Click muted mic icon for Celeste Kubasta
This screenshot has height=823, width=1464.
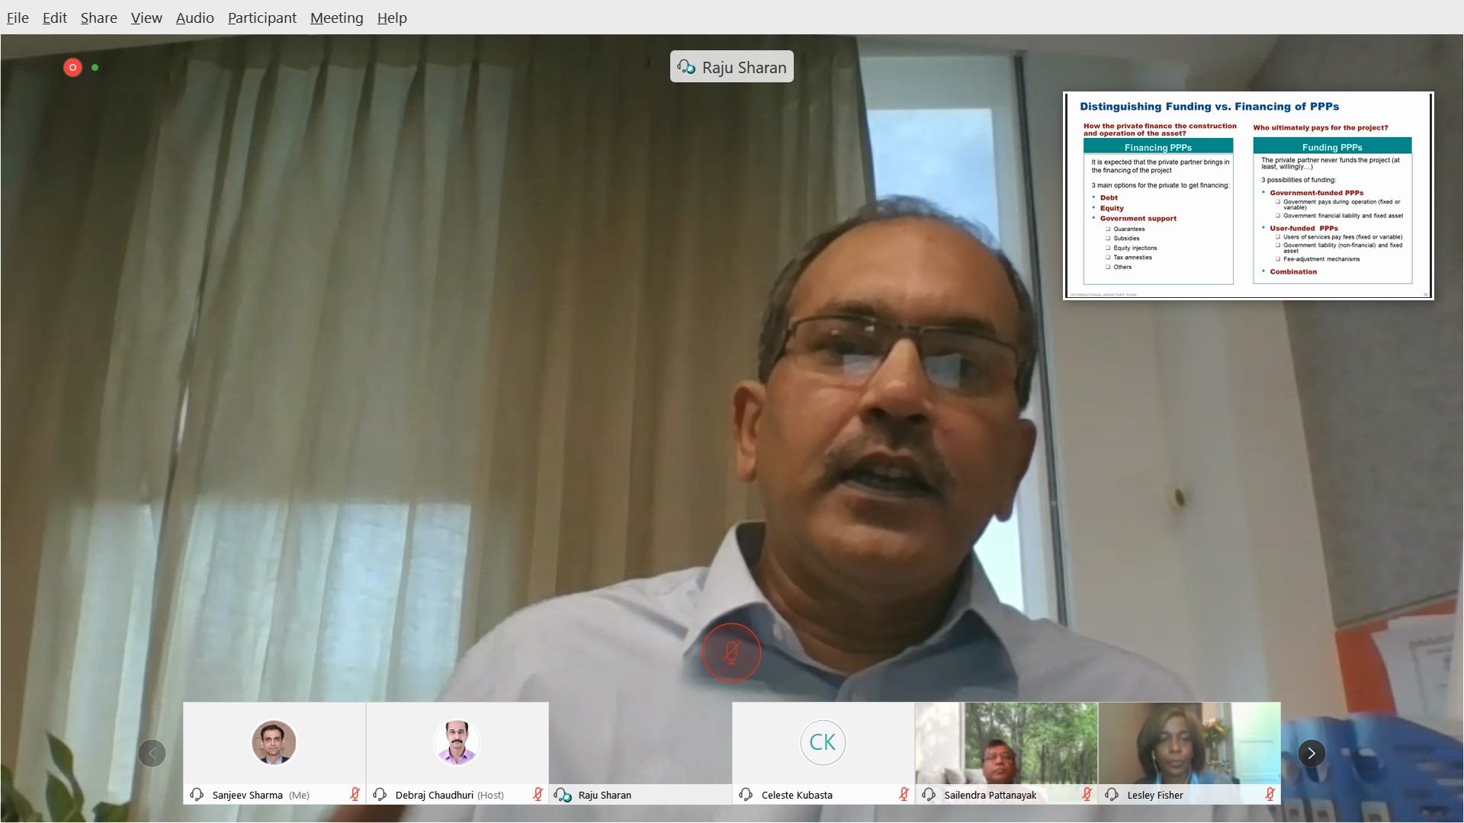pos(904,794)
